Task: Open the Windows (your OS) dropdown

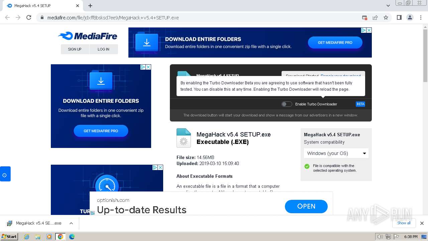Action: click(x=336, y=153)
